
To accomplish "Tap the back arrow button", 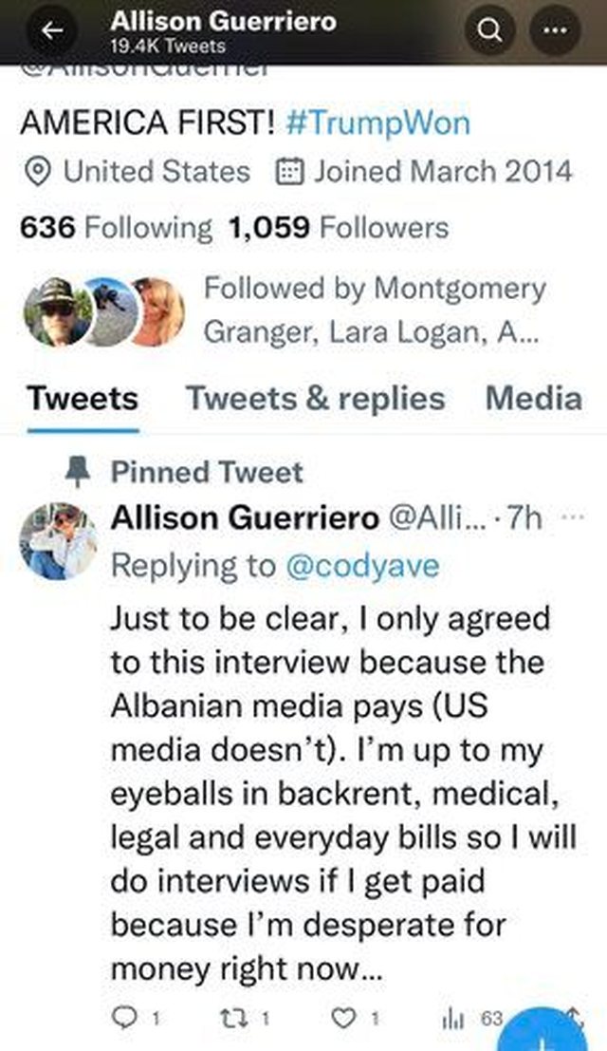I will point(51,30).
